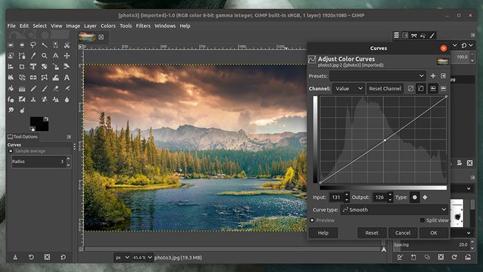Image resolution: width=483 pixels, height=272 pixels.
Task: Select the Blur/Sharpen droplet tool
Action: pos(66,99)
